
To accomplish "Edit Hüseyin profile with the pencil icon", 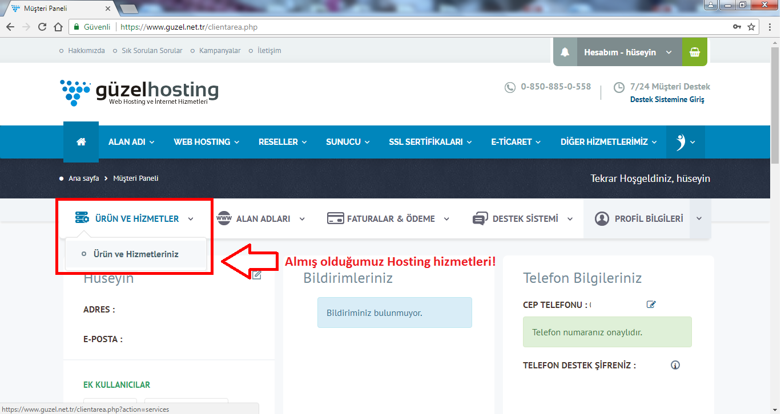I will pyautogui.click(x=257, y=275).
